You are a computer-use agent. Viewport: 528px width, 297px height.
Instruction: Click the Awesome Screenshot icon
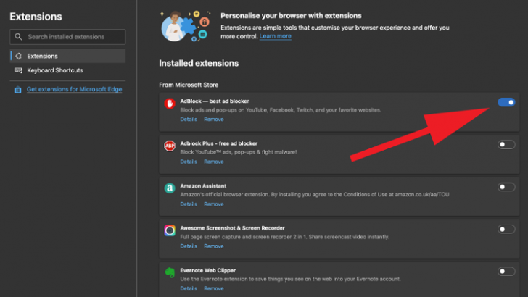pos(170,230)
